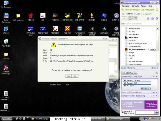Viewport: 161px width, 121px height.
Task: Launch FURIOS BOX GOLD shortcut
Action: click(x=80, y=31)
